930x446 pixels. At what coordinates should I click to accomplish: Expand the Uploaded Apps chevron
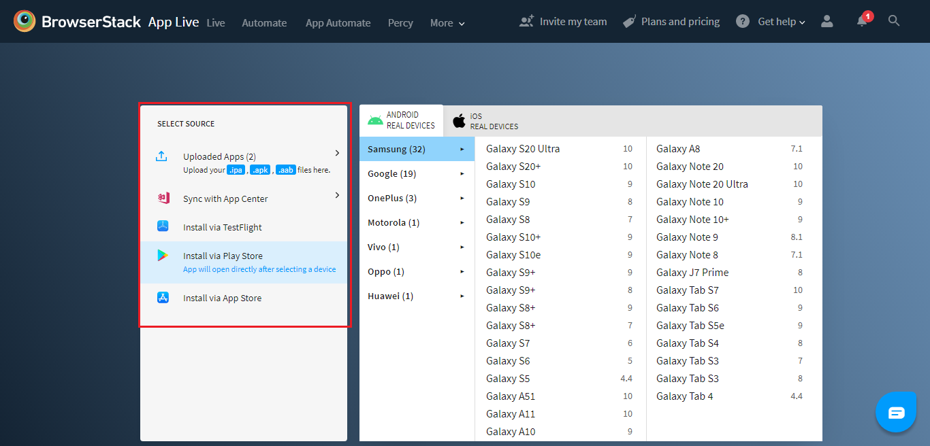coord(337,153)
